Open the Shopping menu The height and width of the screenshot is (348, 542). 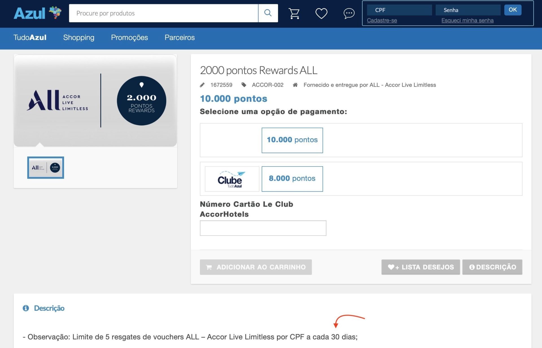(x=79, y=38)
